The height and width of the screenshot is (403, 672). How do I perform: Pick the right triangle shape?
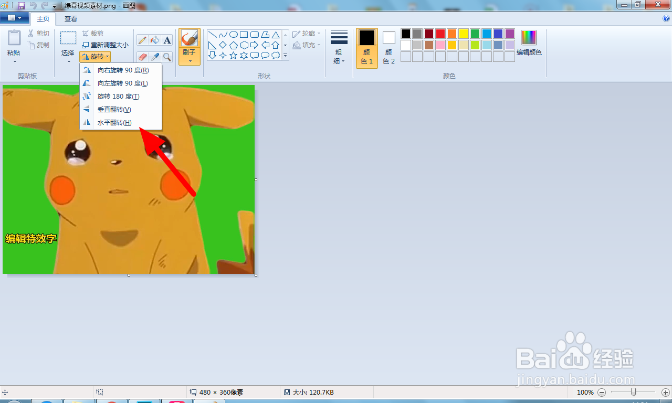pyautogui.click(x=213, y=45)
